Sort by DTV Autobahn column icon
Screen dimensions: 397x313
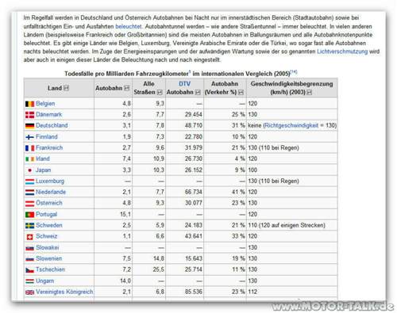click(x=198, y=92)
